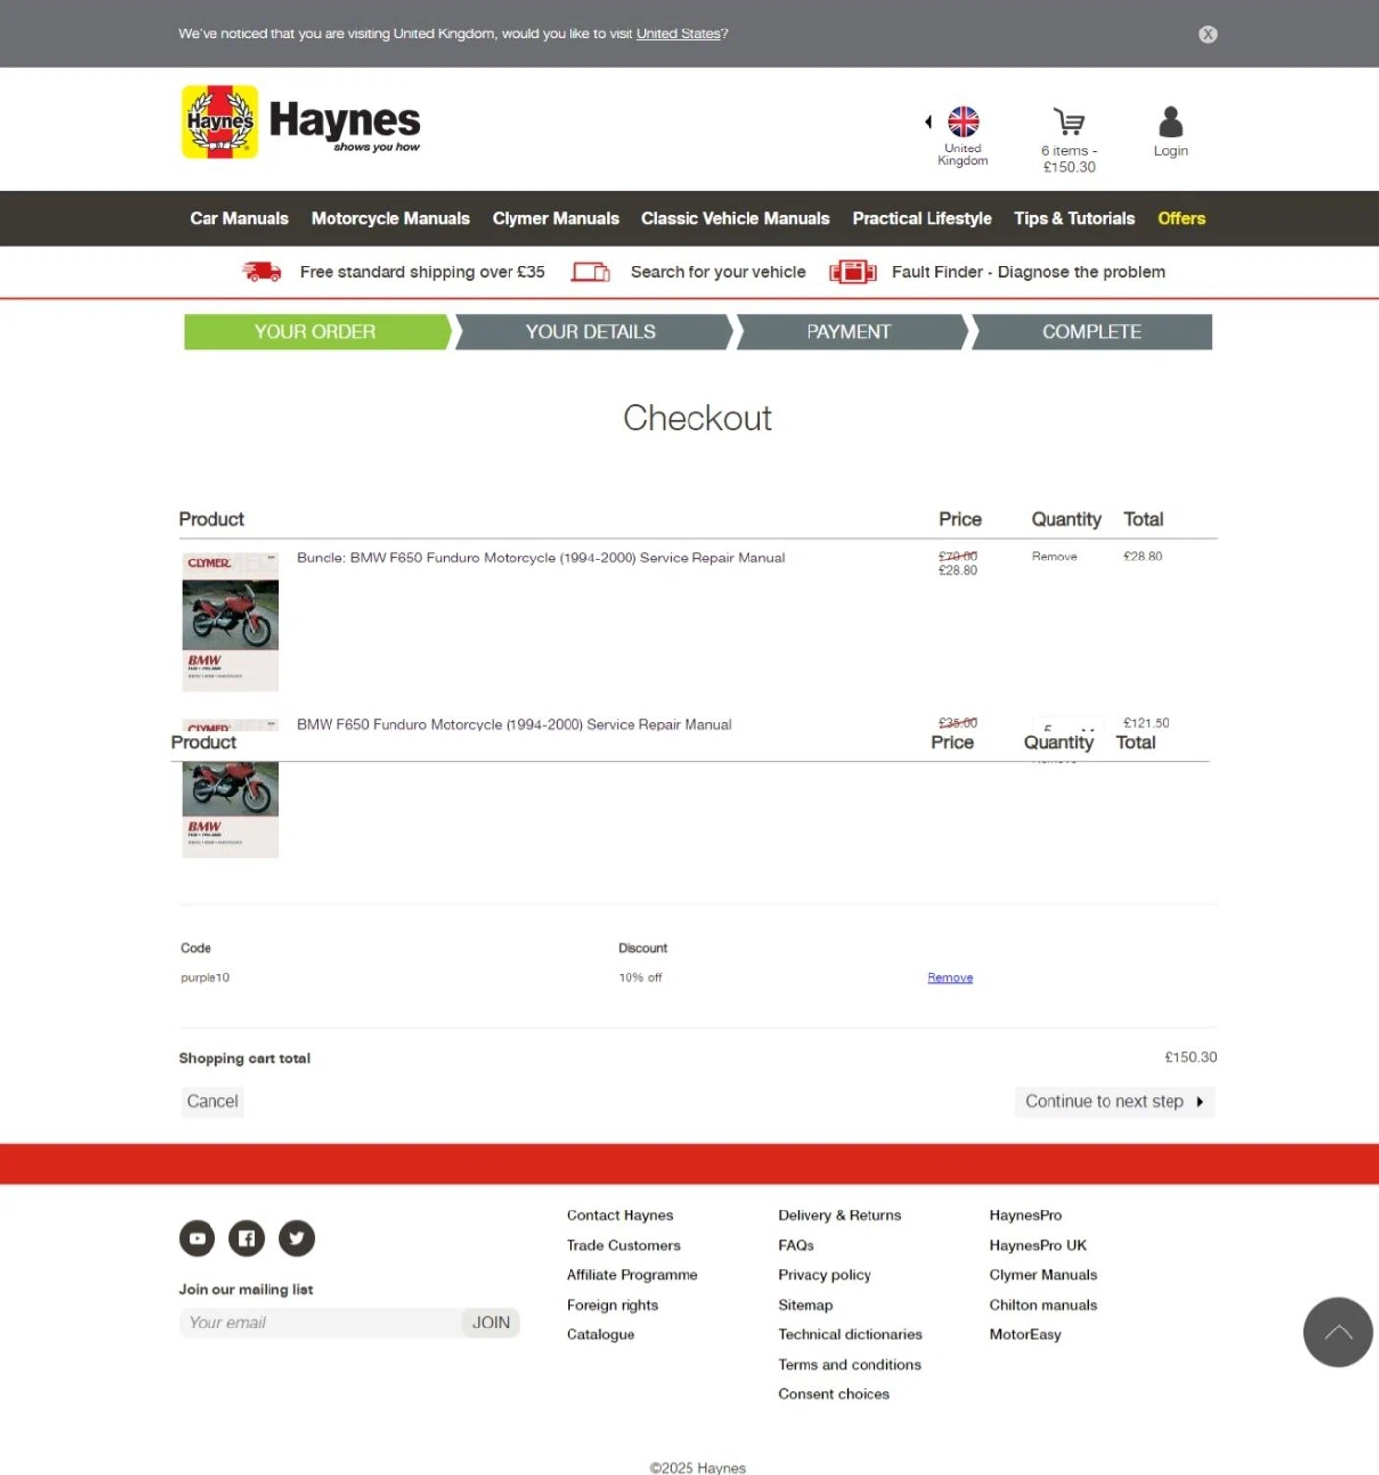
Task: Click Search for your vehicle
Action: 718,272
